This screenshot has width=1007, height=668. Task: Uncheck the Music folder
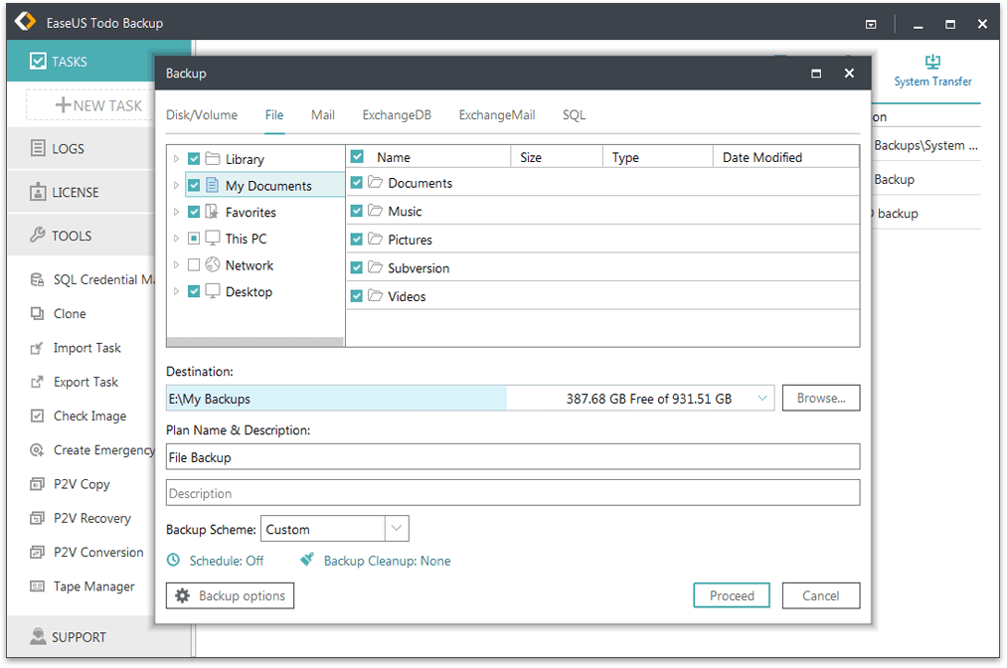point(356,212)
